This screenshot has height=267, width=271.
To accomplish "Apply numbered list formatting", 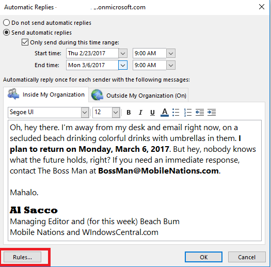I will click(188, 113).
